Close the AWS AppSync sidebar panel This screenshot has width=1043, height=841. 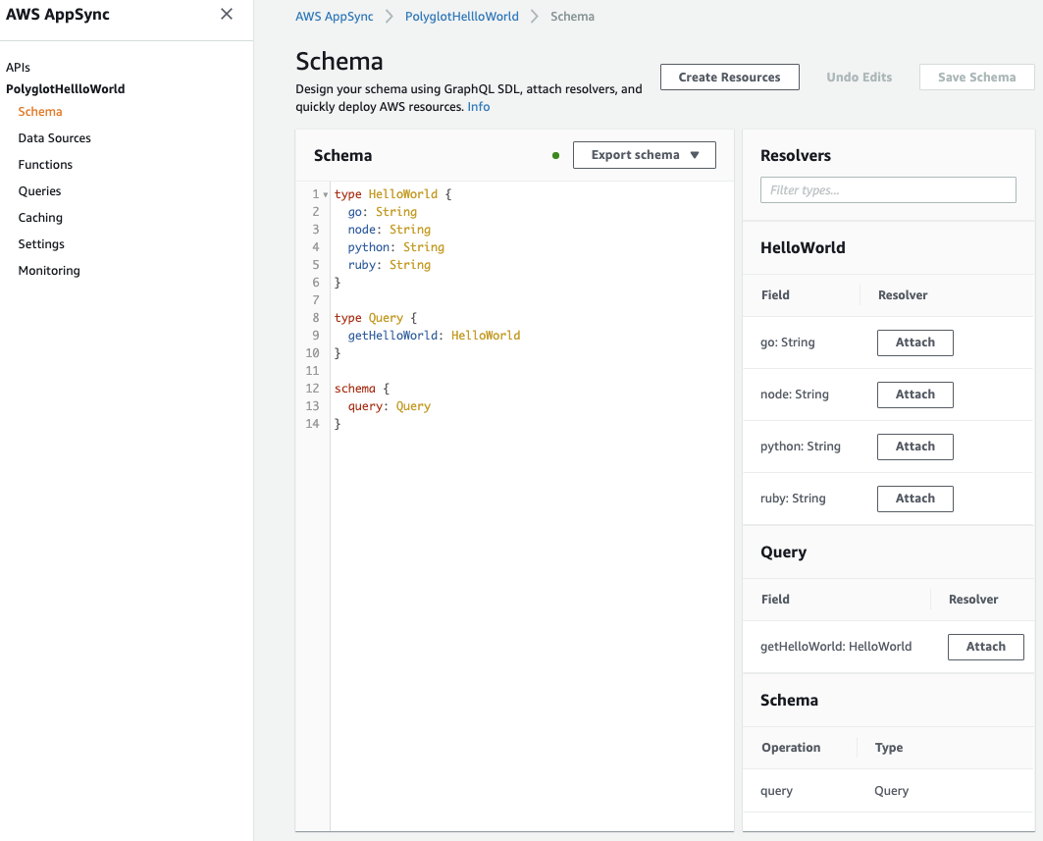227,14
